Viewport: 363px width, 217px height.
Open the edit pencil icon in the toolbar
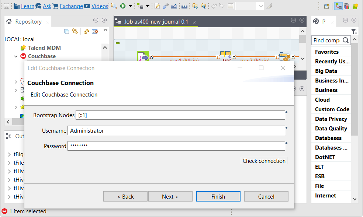point(157,6)
